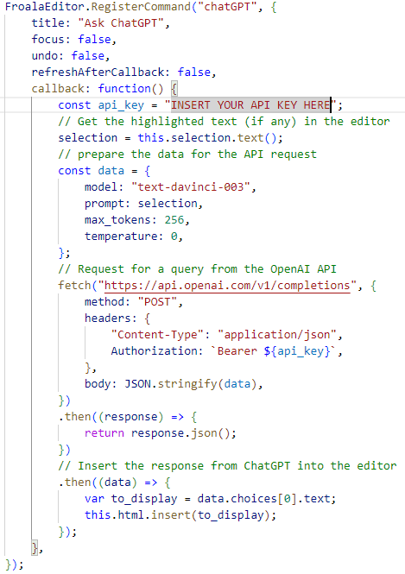This screenshot has height=574, width=405.
Task: Click the "var to_display" declaration
Action: click(130, 499)
